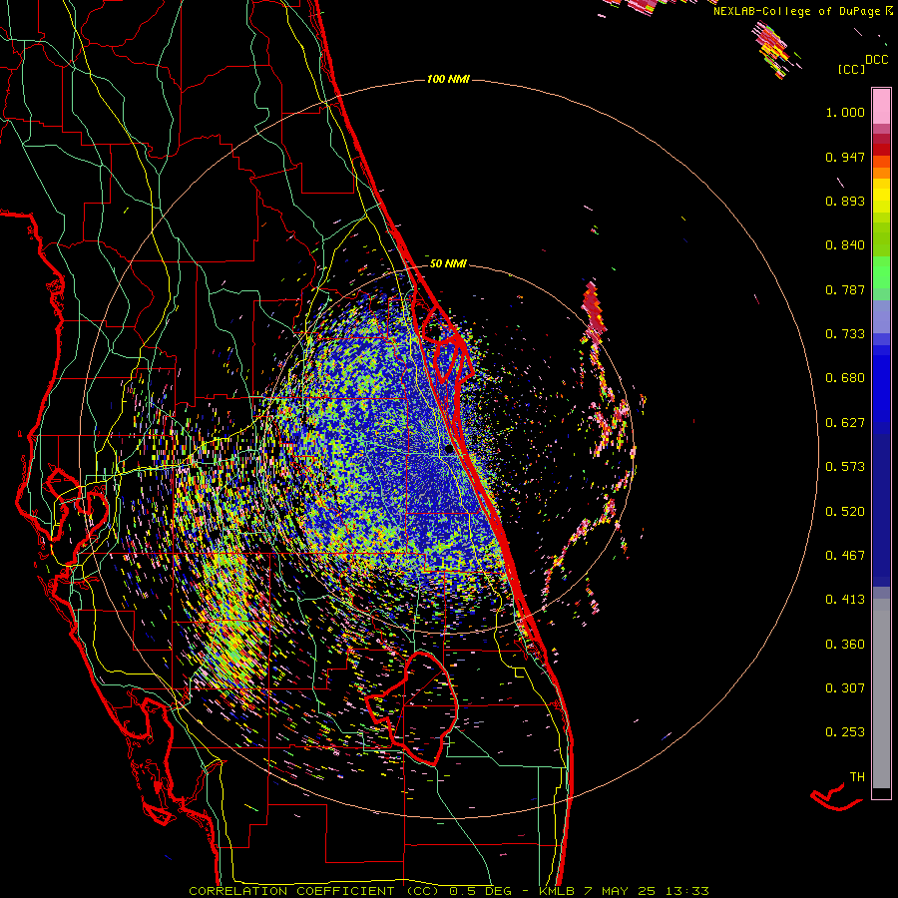
Task: Click the "NEXLAB-College of DuPage" title text
Action: click(796, 11)
